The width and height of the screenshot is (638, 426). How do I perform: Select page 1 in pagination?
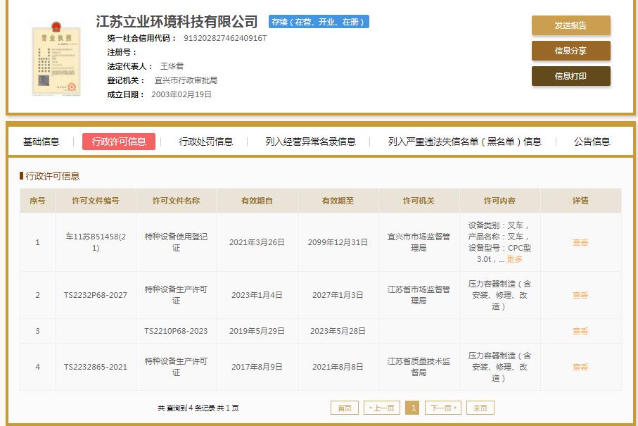[x=412, y=408]
